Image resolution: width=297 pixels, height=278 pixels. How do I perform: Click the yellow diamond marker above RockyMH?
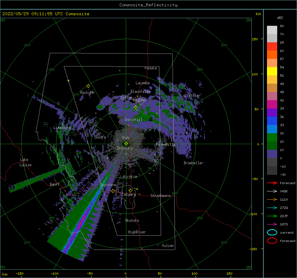pyautogui.click(x=88, y=86)
